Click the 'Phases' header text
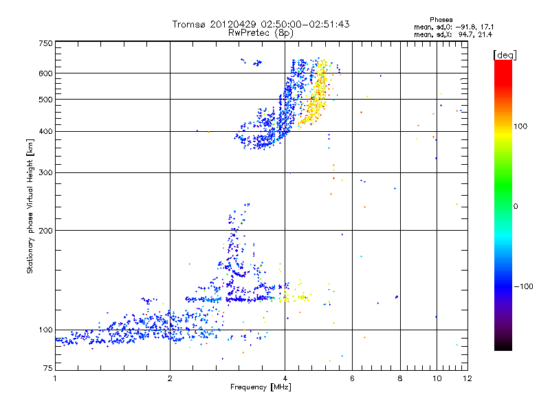Viewport: 550px width, 412px height. click(441, 20)
